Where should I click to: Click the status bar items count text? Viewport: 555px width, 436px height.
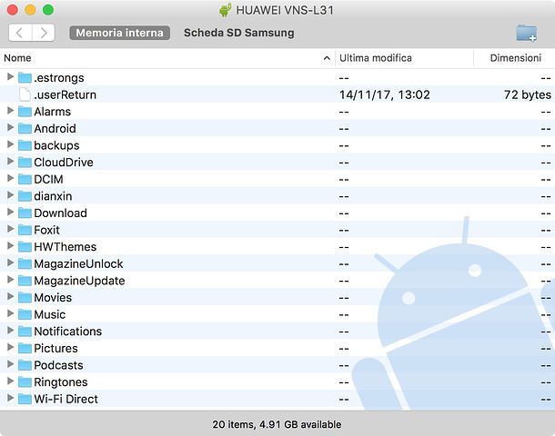277,424
